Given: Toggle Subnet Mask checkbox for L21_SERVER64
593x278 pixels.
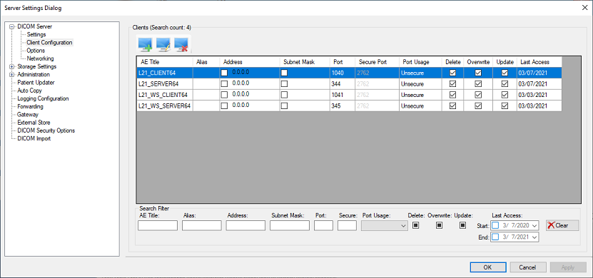Looking at the screenshot, I should pyautogui.click(x=284, y=84).
